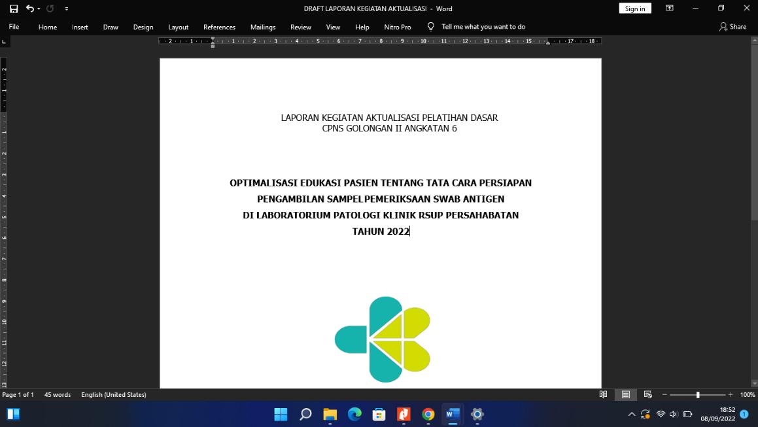Image resolution: width=758 pixels, height=427 pixels.
Task: Click English (United States) language indicator
Action: [114, 394]
